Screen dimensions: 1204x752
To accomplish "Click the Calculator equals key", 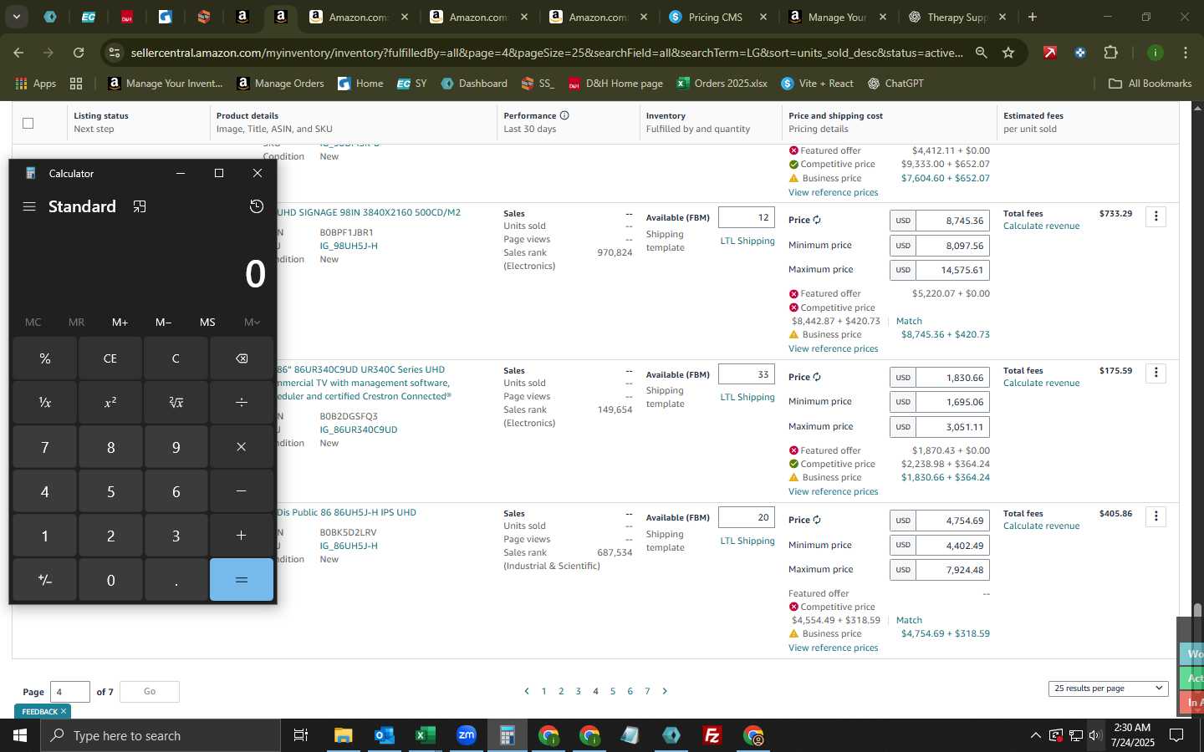I will (x=242, y=580).
